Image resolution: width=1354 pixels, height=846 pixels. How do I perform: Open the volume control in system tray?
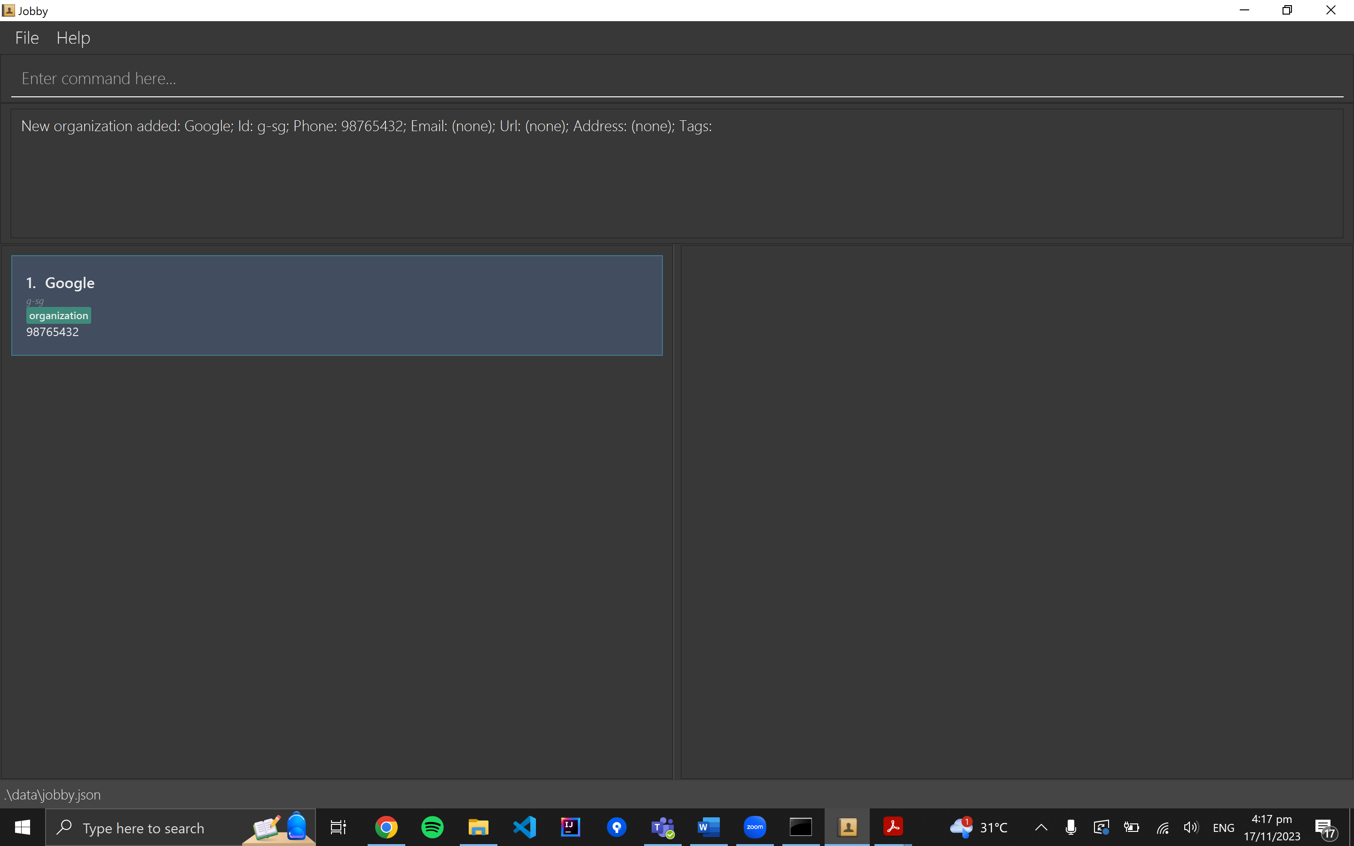[1190, 828]
